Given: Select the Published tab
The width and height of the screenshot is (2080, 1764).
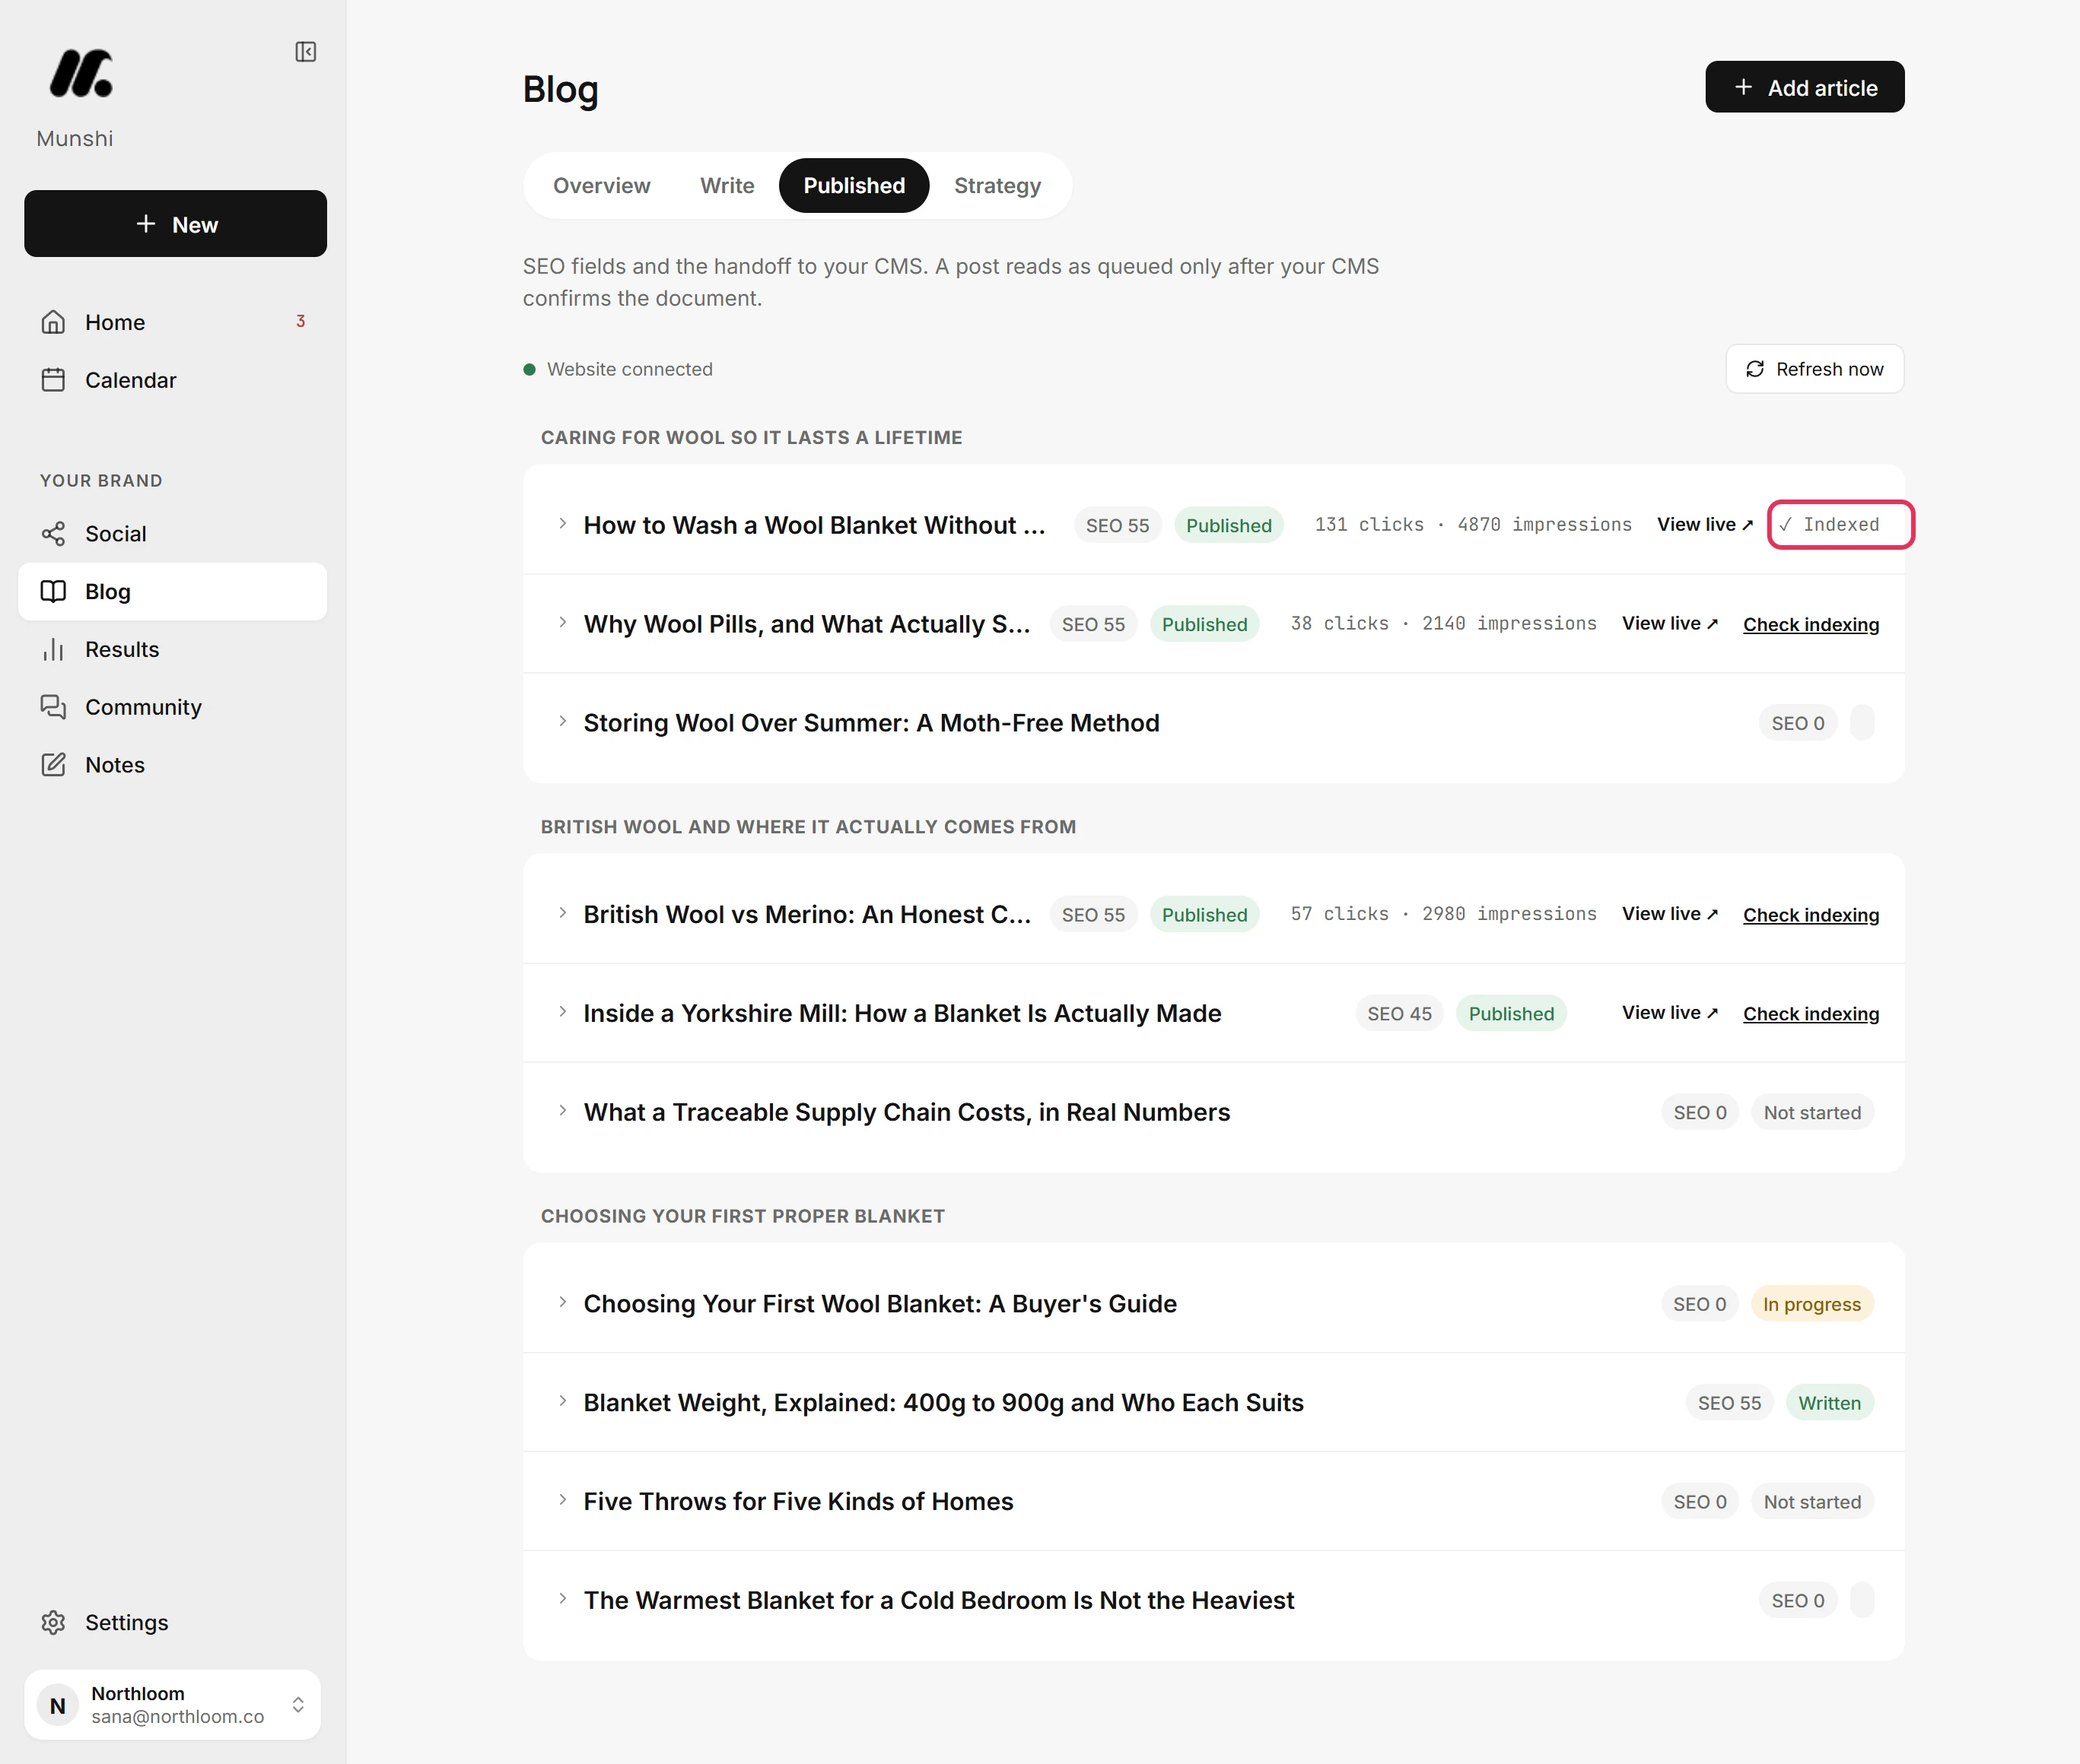Looking at the screenshot, I should pos(854,186).
